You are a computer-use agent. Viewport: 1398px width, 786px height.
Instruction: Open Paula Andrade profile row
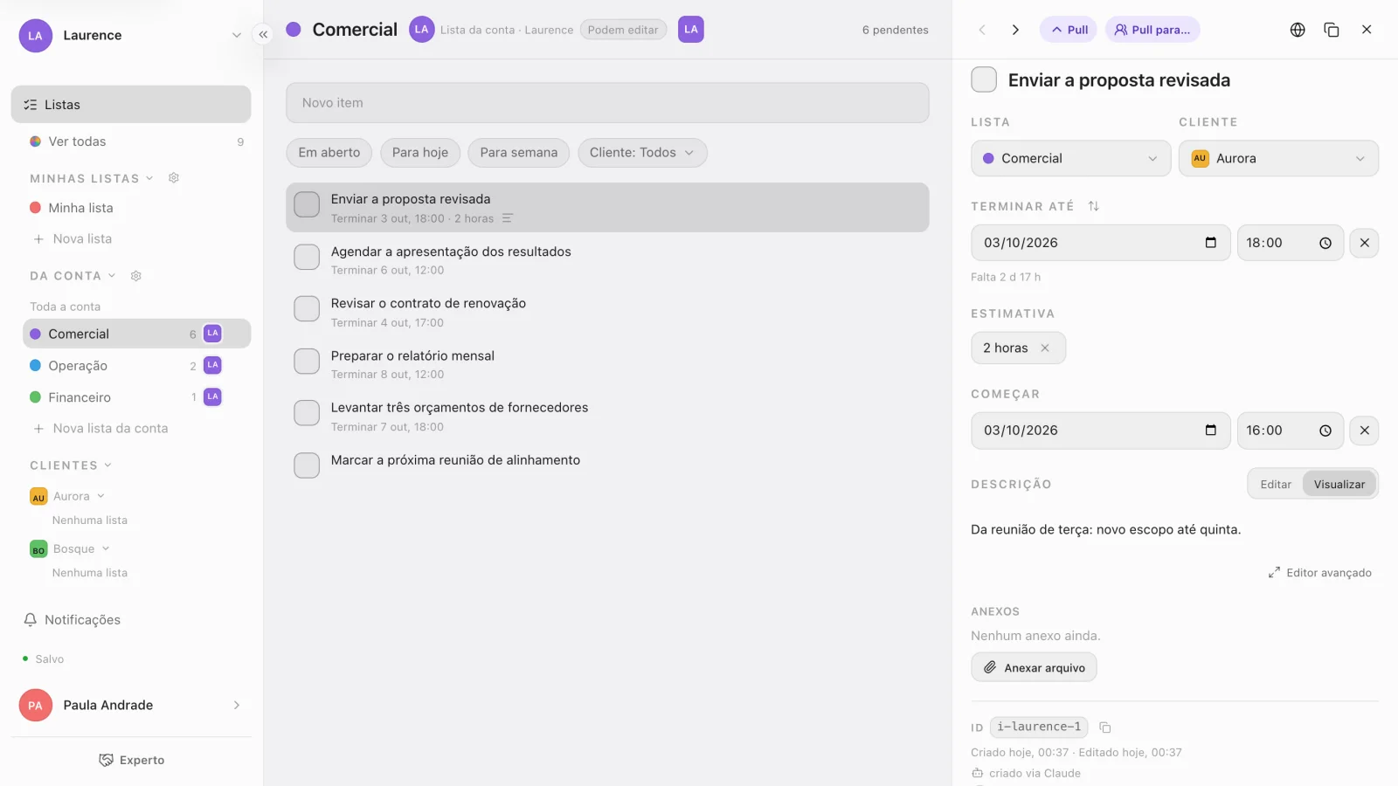(x=131, y=705)
